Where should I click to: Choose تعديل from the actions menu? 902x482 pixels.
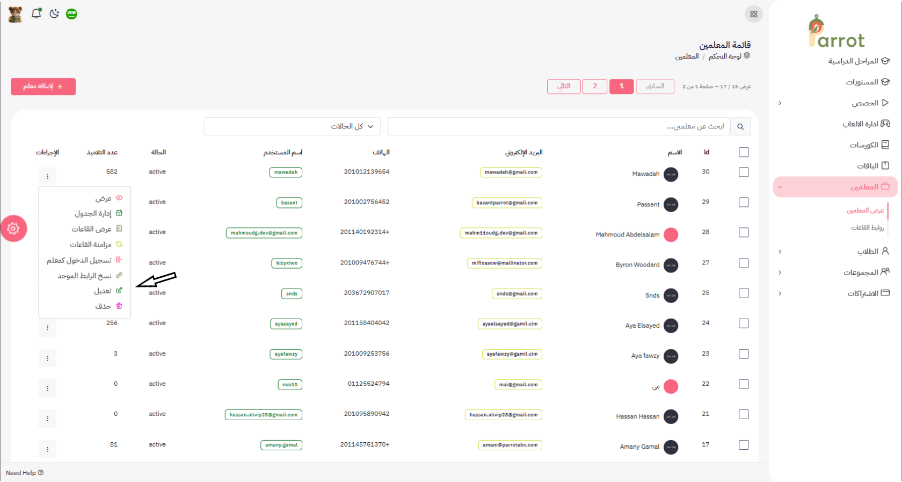coord(103,291)
